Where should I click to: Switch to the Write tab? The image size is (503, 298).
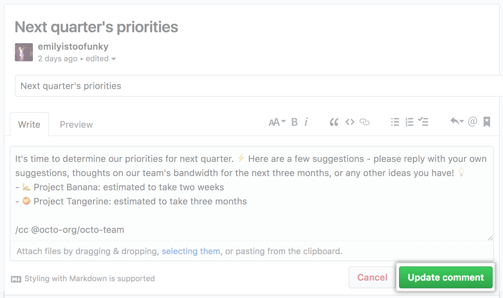click(x=29, y=124)
